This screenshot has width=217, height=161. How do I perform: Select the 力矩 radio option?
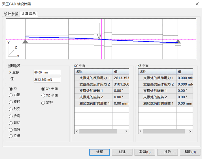(11, 95)
